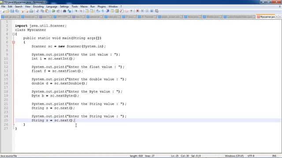Switch to CustomAdapterVideo.java tab
Viewport: 282px width, 158px height.
(x=239, y=17)
